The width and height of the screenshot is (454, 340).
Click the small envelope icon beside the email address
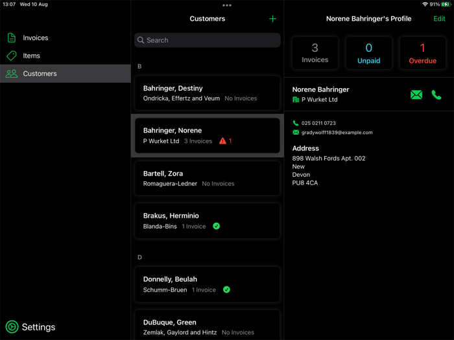pos(296,132)
